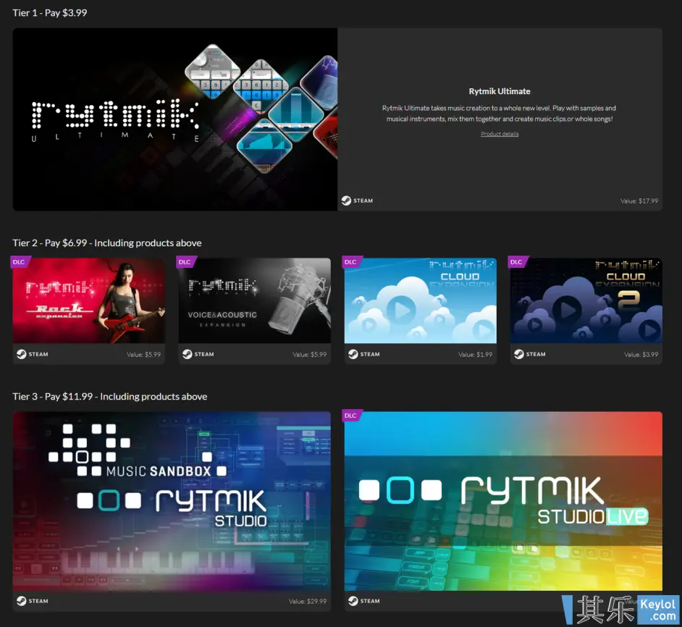The height and width of the screenshot is (627, 682).
Task: Click the 'Tier 3 - Pay $11.99' heading
Action: click(x=109, y=396)
